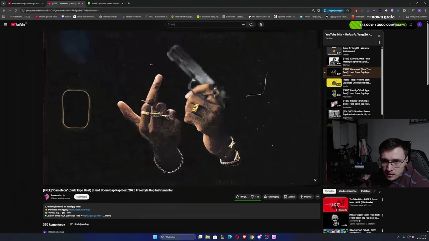This screenshot has height=241, width=429.
Task: Save video with Zapisz button
Action: [x=289, y=197]
